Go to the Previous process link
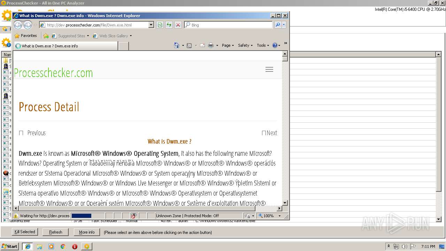The width and height of the screenshot is (446, 251). click(x=32, y=133)
